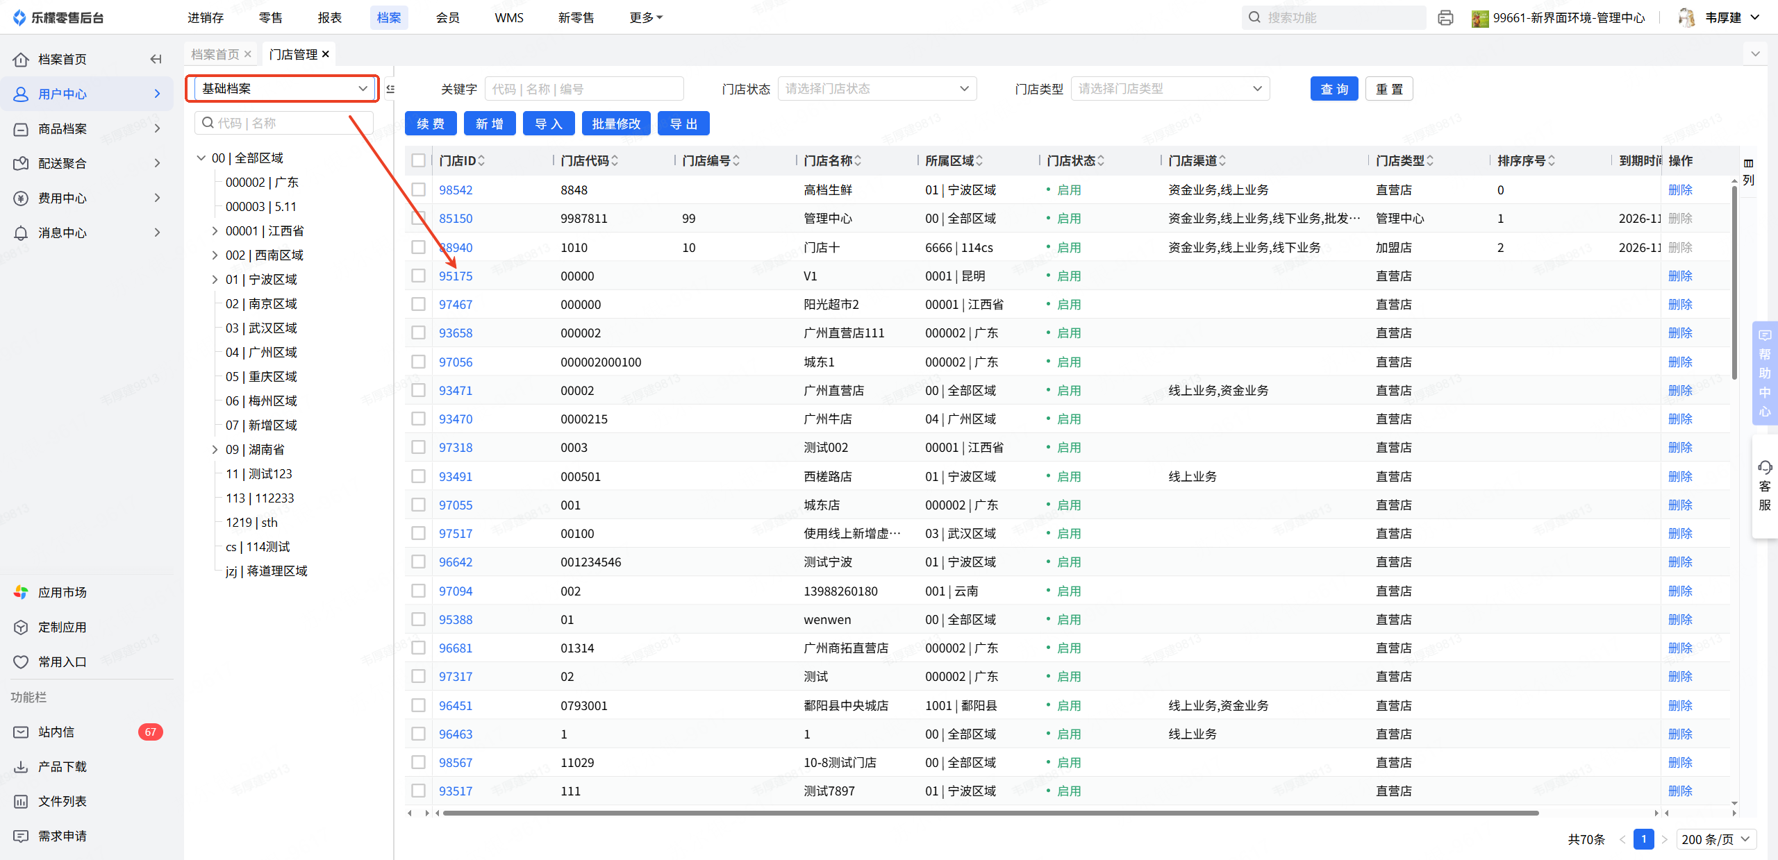Screen dimensions: 1778x860
Task: Open the 客服 customer service widget
Action: [1764, 485]
